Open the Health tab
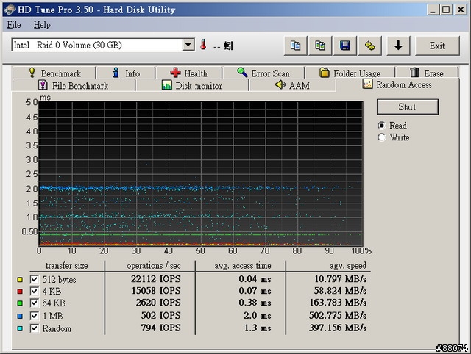The image size is (471, 354). tap(188, 73)
